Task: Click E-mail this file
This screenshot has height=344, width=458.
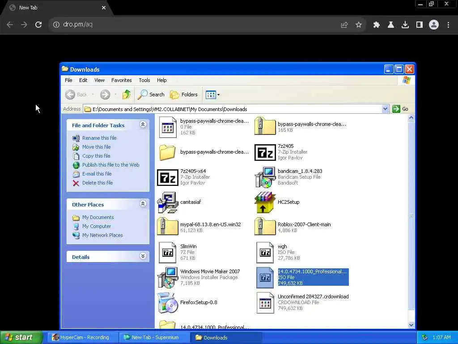Action: (x=97, y=174)
